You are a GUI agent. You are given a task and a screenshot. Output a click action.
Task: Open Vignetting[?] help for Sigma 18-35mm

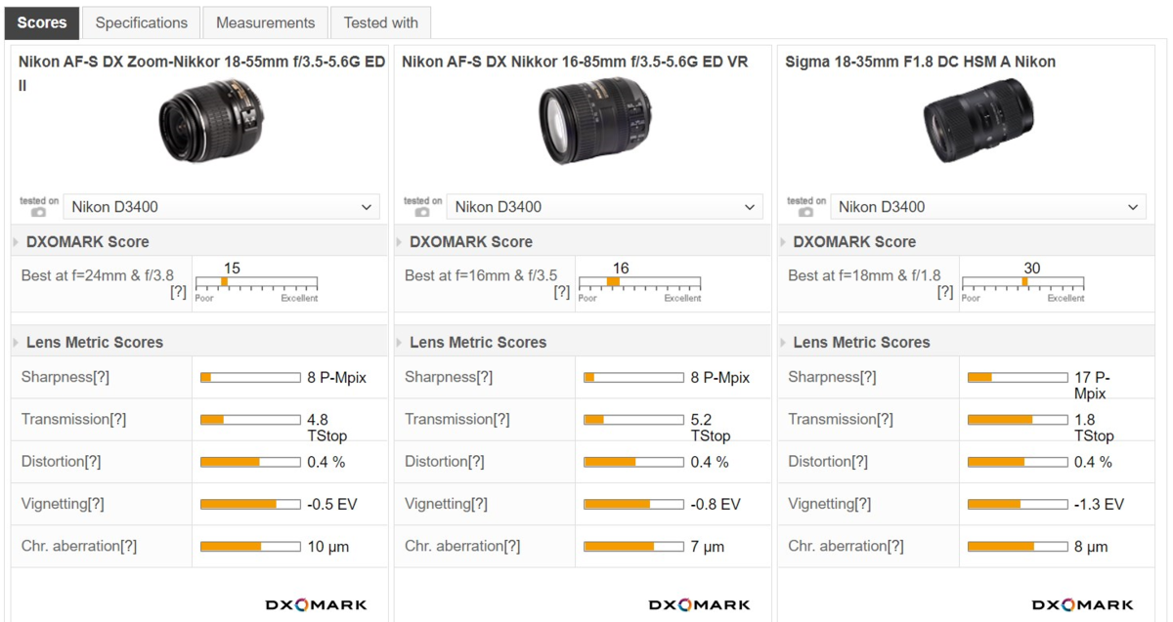[863, 504]
